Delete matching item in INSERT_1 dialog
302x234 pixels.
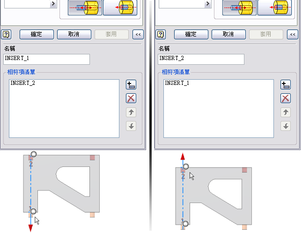[x=131, y=98]
